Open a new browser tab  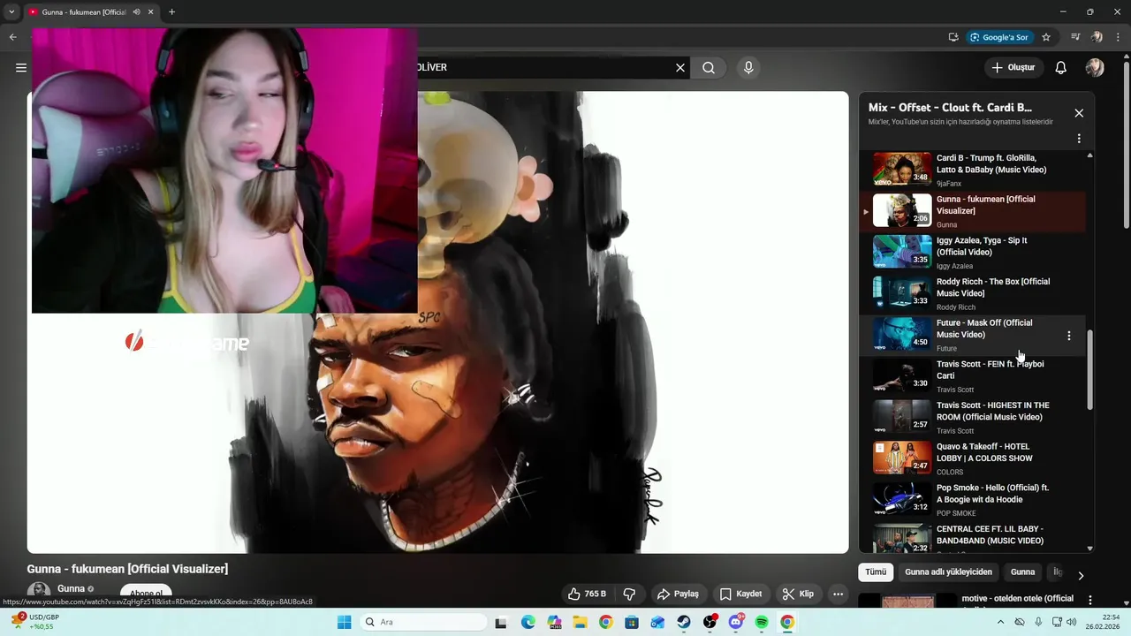pyautogui.click(x=171, y=12)
